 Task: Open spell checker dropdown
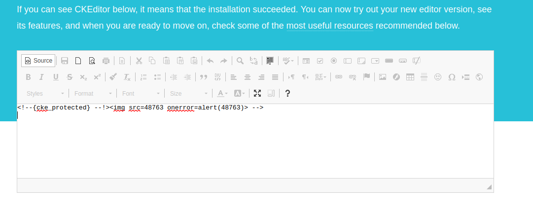[x=288, y=61]
